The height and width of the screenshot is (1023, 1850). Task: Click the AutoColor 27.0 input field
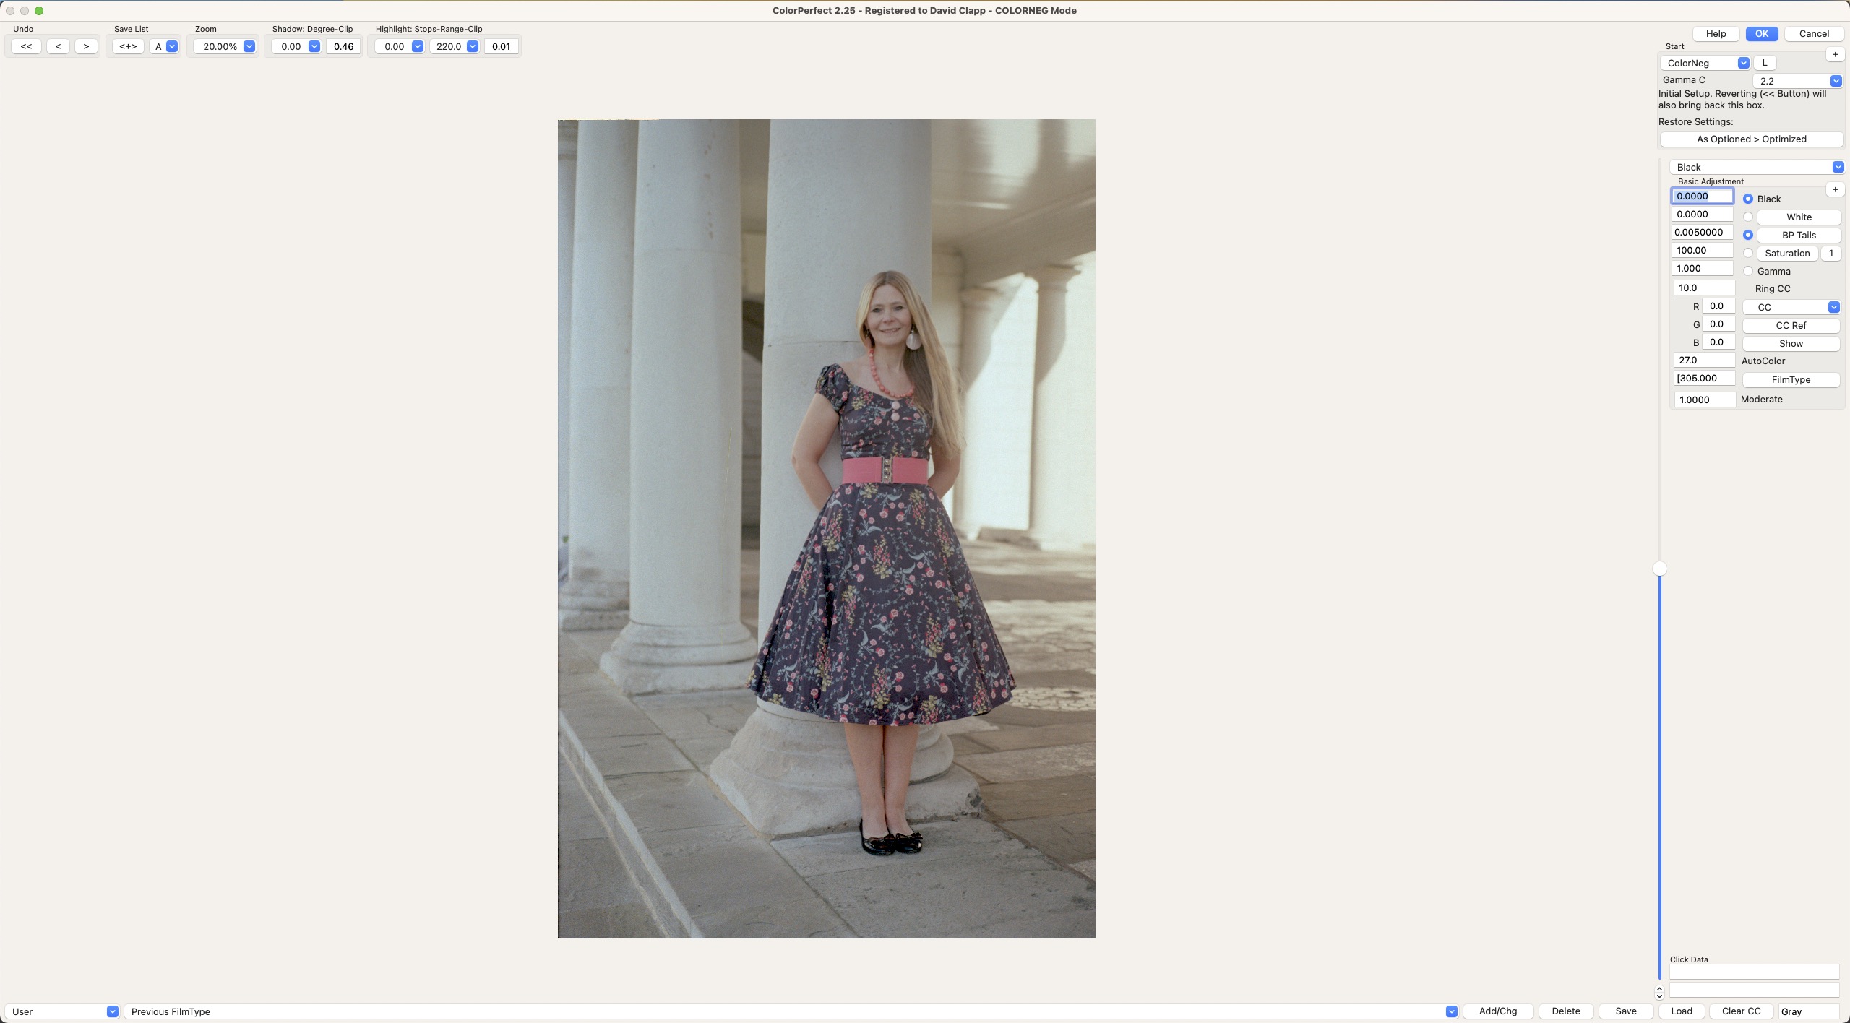(1703, 360)
